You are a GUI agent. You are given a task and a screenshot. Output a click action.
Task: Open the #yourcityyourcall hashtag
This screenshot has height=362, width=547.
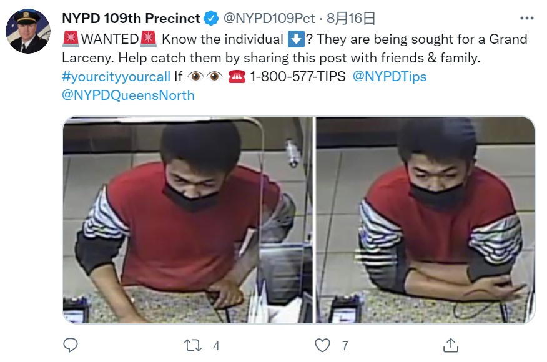[116, 76]
